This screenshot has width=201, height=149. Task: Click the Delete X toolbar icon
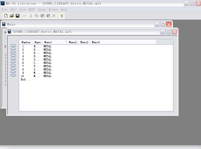(x=54, y=16)
